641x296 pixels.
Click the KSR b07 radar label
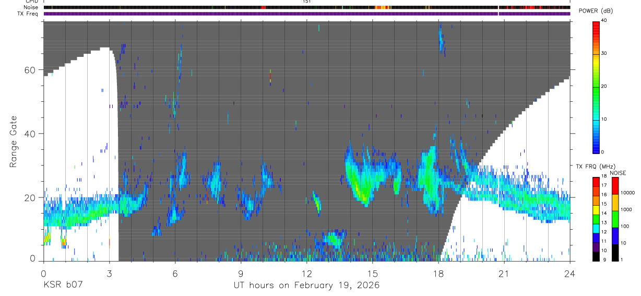coord(63,285)
